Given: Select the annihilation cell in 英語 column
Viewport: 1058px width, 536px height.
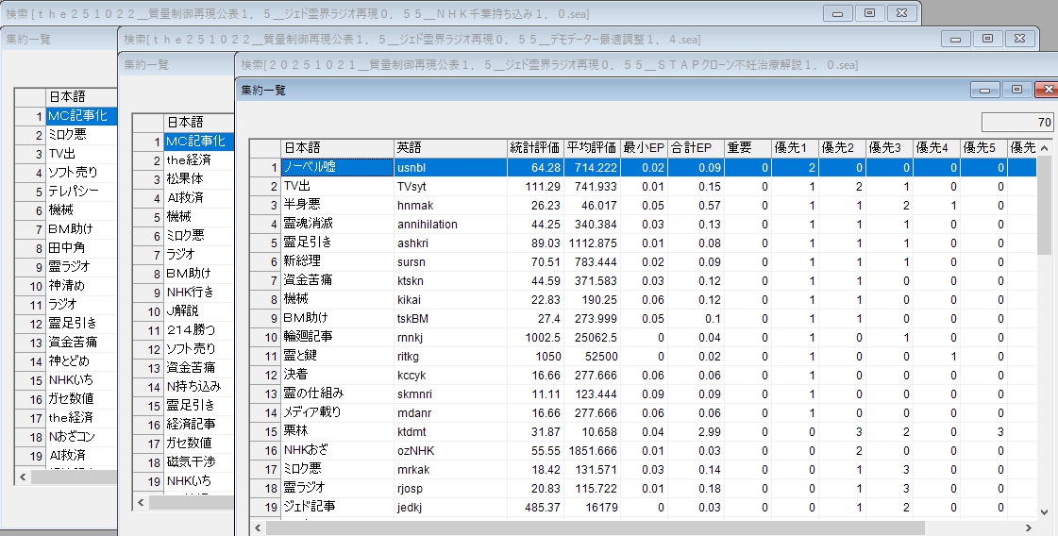Looking at the screenshot, I should coord(449,224).
